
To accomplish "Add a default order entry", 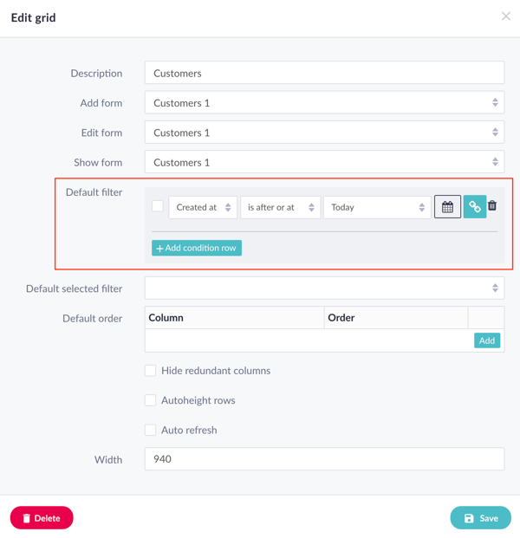I will (487, 340).
